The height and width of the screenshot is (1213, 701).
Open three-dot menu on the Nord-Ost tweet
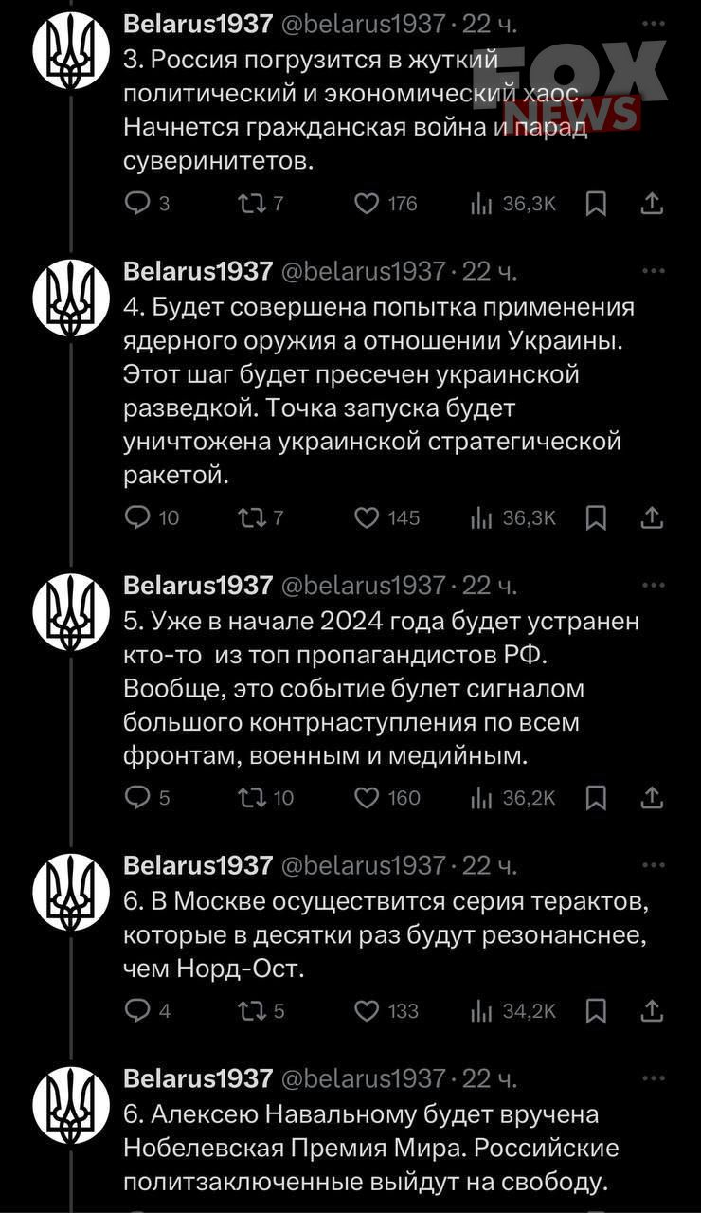point(654,865)
